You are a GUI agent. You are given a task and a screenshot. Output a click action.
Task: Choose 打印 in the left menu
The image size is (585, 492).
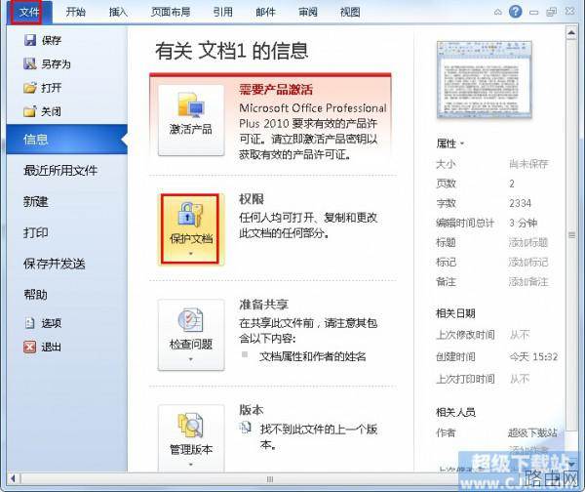click(x=36, y=232)
